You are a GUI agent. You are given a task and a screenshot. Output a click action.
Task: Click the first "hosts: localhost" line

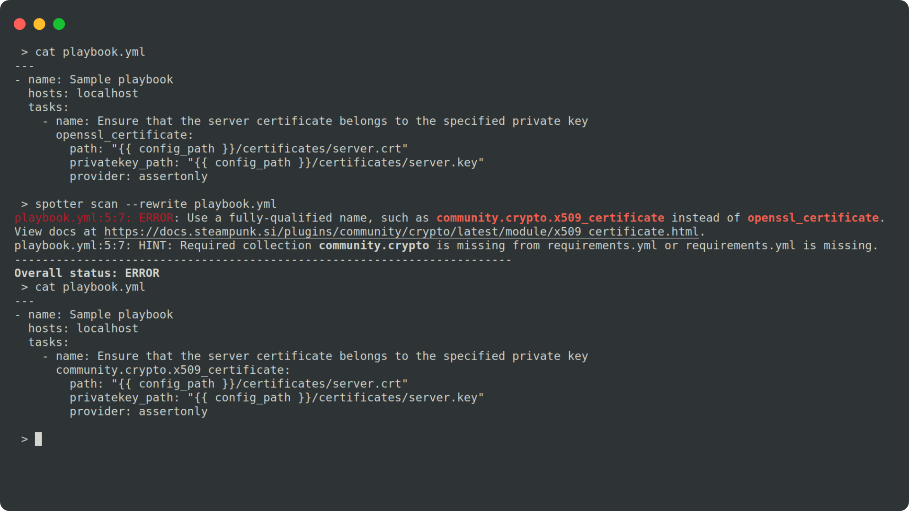pos(83,94)
